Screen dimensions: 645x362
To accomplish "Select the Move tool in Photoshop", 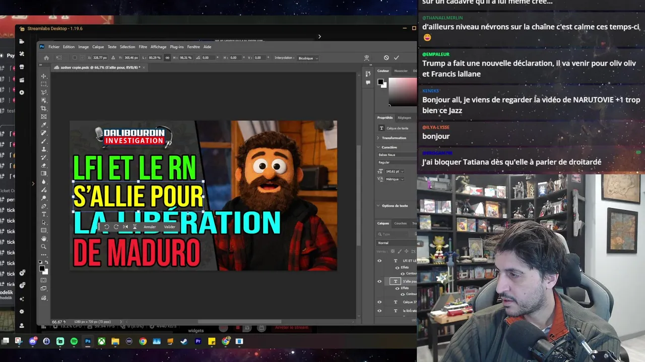I will coord(44,76).
